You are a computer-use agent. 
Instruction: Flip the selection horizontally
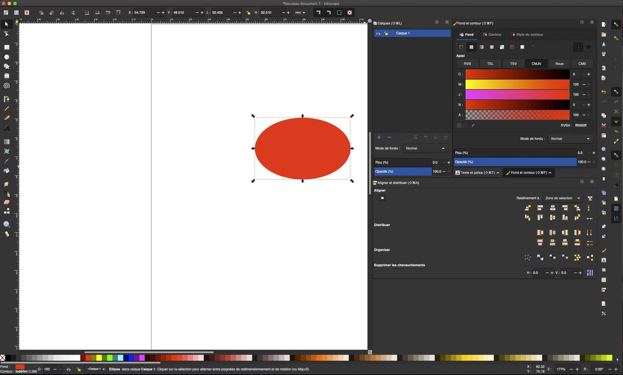click(61, 13)
